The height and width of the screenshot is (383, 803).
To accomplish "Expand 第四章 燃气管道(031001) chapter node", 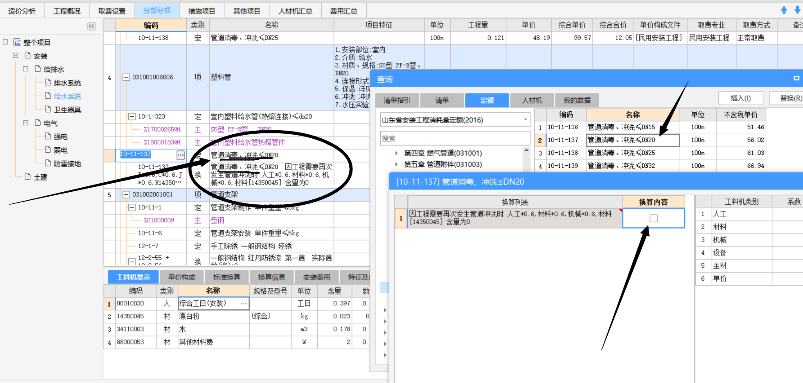I will click(x=397, y=153).
